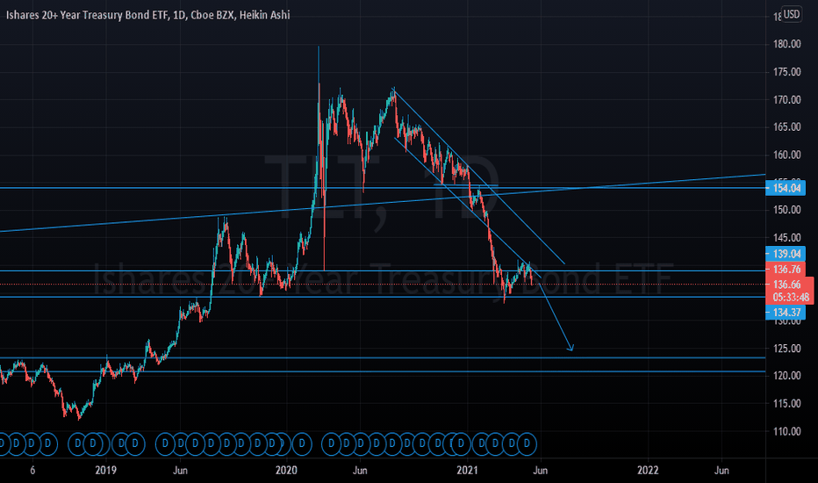Click the 110.00 price axis value
Viewport: 818px width, 483px height.
pos(786,431)
